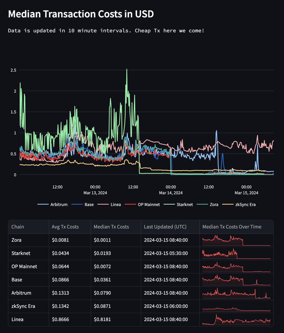This screenshot has width=284, height=333.
Task: Open the Starknet sparkline chart
Action: (x=236, y=253)
